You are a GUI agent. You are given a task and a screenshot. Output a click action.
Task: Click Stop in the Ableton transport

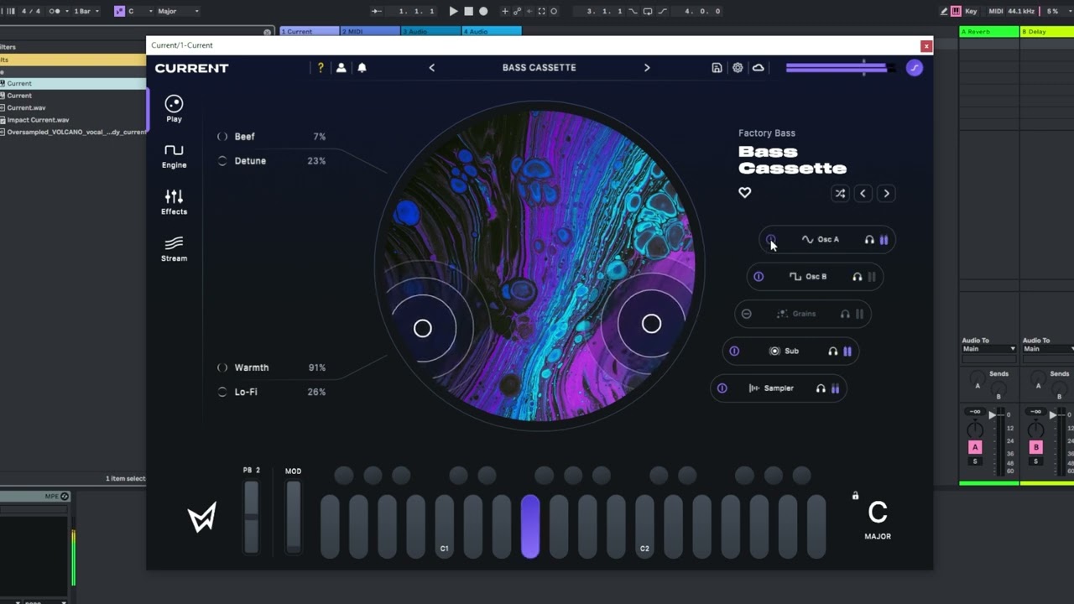468,11
